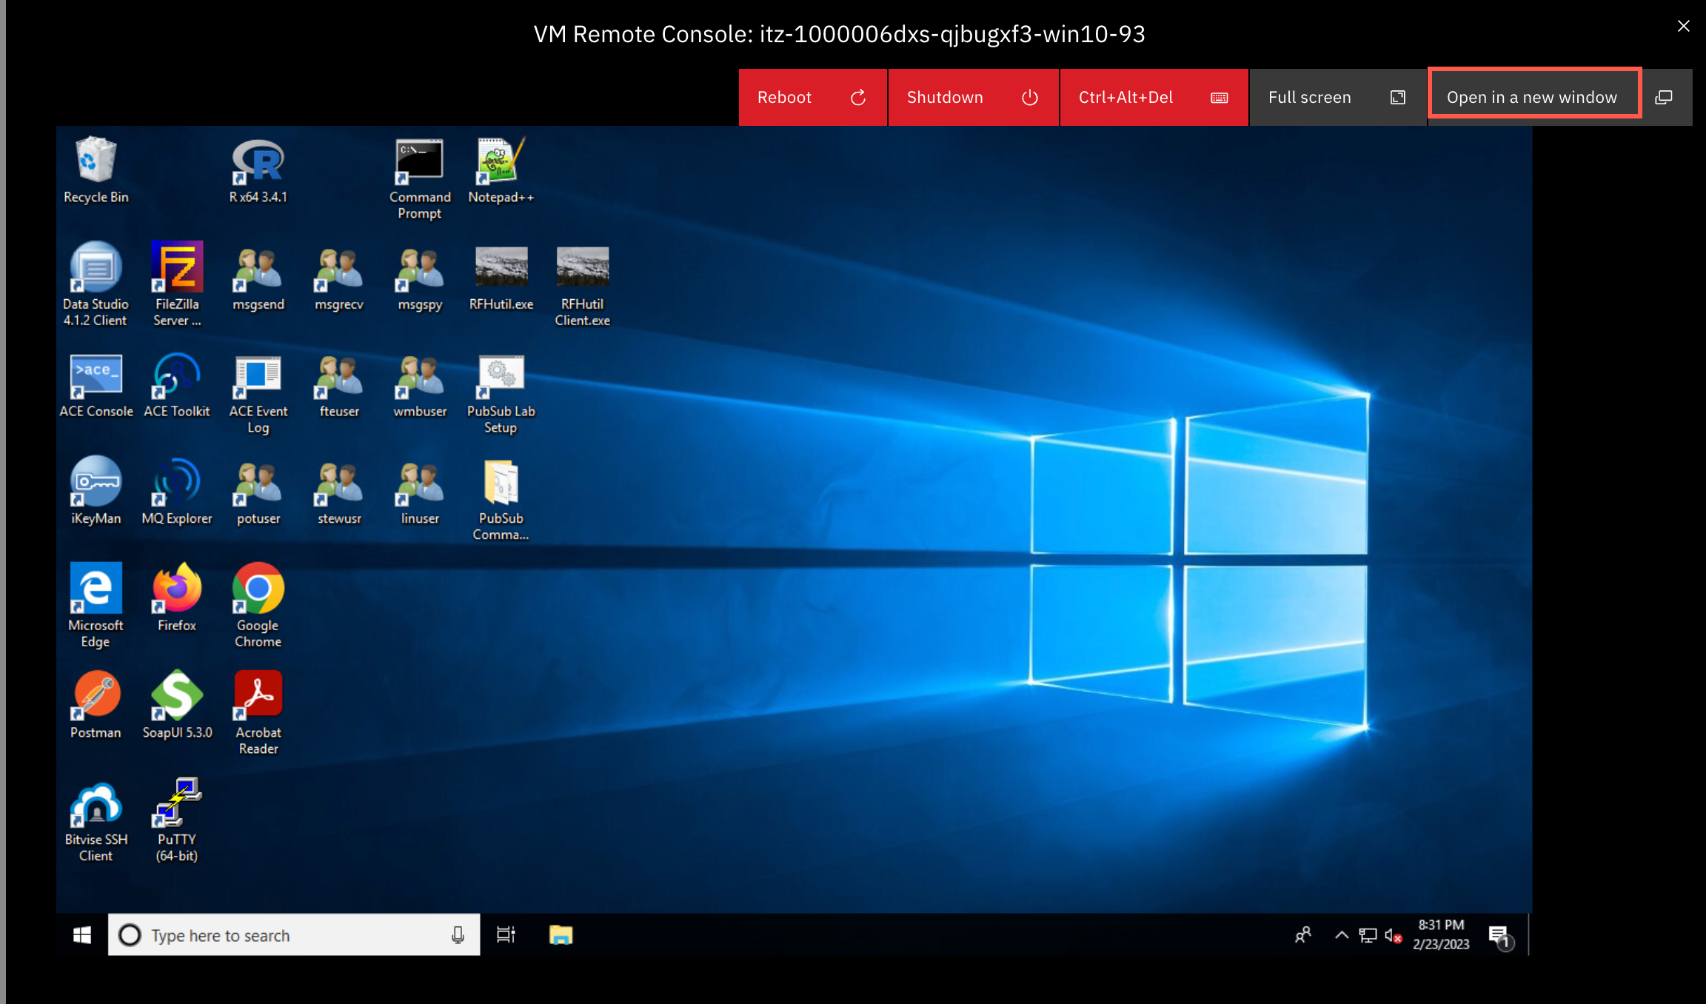This screenshot has height=1004, width=1706.
Task: Select the RFHutil.exe desktop icon
Action: pyautogui.click(x=501, y=278)
